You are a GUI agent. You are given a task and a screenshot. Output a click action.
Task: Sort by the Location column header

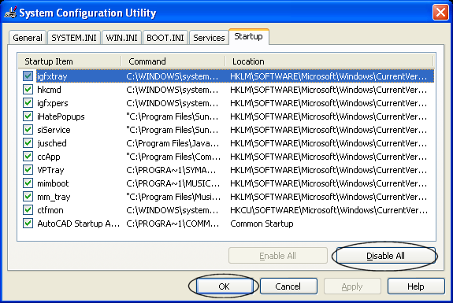click(329, 61)
